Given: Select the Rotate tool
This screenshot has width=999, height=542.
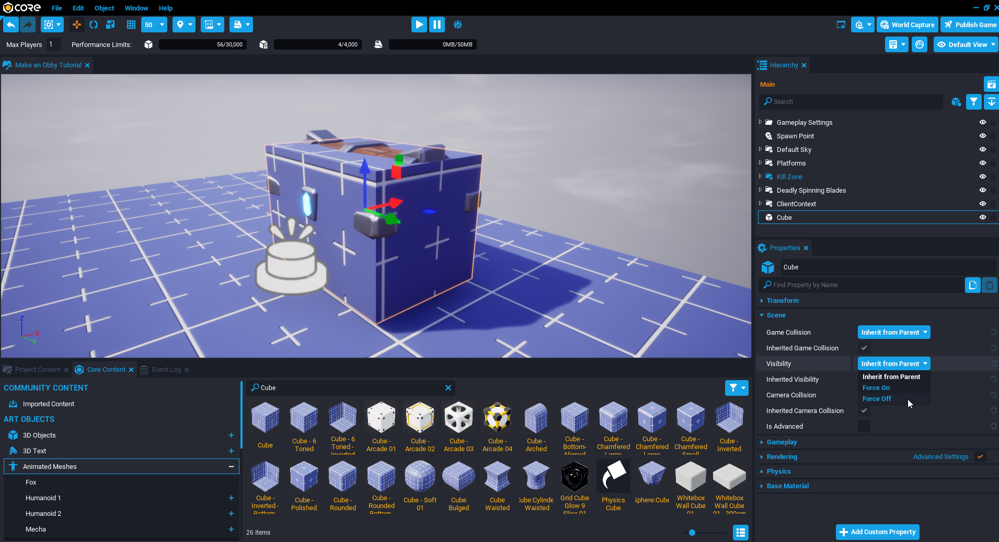Looking at the screenshot, I should coord(94,25).
